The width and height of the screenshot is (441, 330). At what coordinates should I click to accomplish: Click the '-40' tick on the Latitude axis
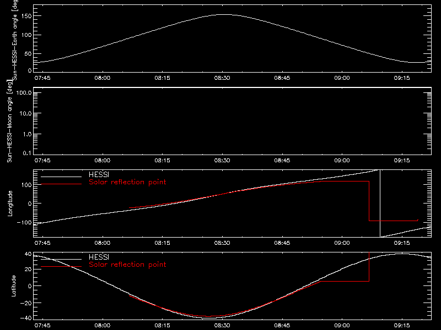pos(26,318)
